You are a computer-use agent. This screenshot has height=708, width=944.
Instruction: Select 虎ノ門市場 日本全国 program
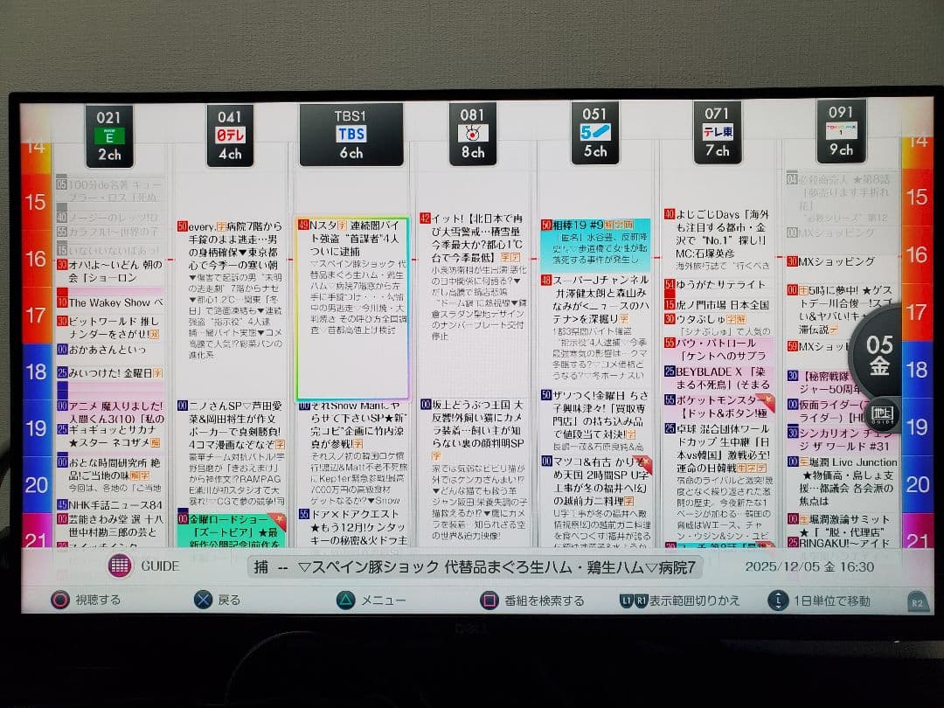coord(717,305)
